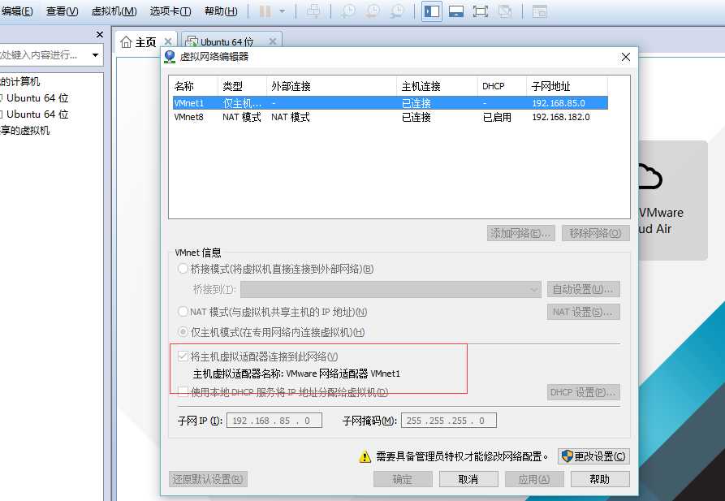Image resolution: width=725 pixels, height=501 pixels.
Task: Select the VMnet1 network row
Action: tap(391, 102)
